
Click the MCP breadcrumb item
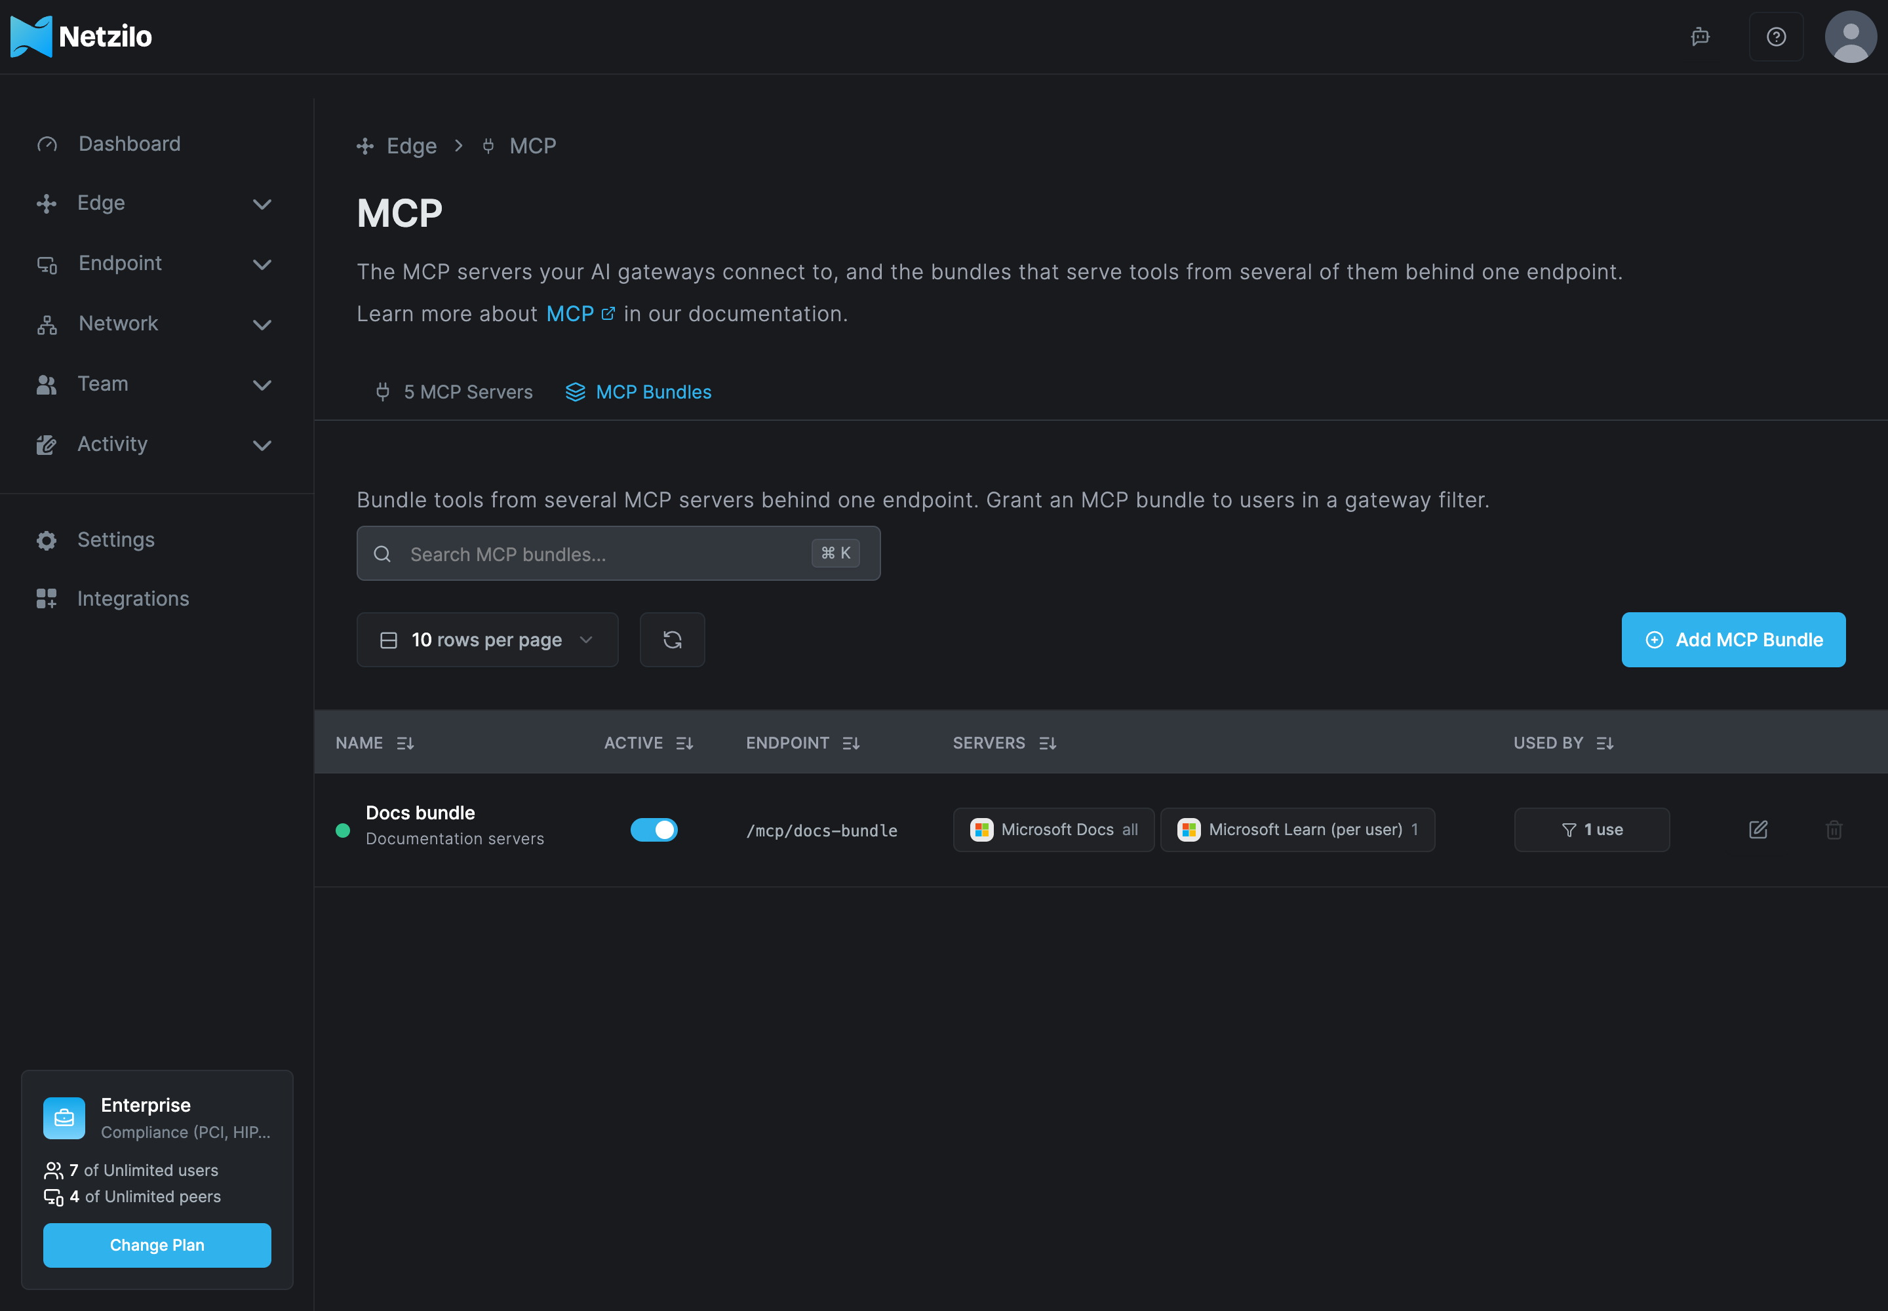532,146
